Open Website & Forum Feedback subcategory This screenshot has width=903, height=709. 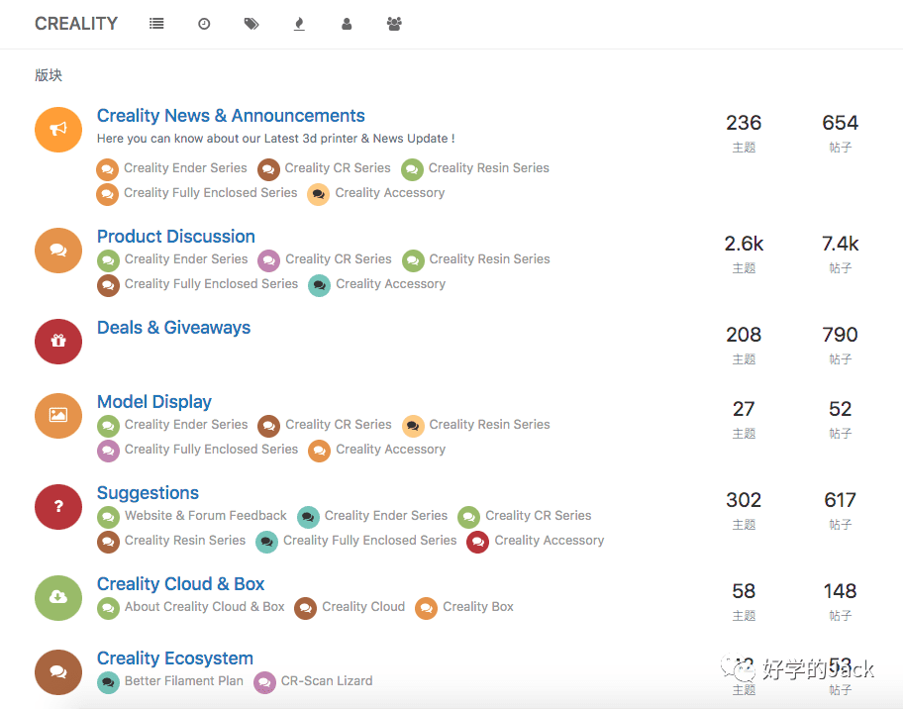click(206, 516)
